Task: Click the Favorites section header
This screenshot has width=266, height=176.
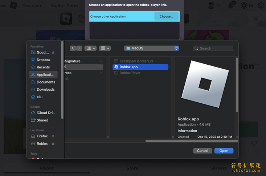Action: pos(37,47)
